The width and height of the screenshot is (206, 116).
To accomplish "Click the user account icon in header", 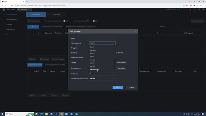I will pyautogui.click(x=191, y=9).
